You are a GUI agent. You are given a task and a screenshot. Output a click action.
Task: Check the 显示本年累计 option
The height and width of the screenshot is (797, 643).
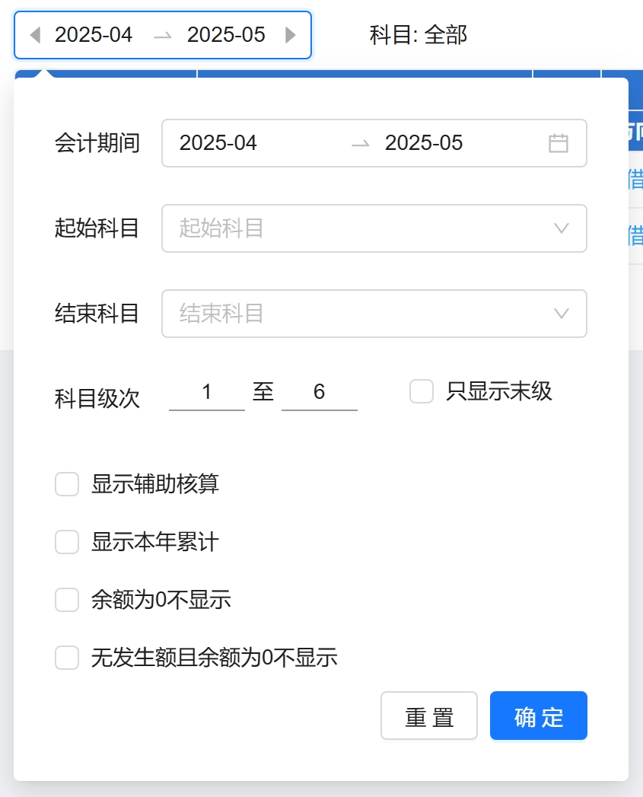click(67, 542)
